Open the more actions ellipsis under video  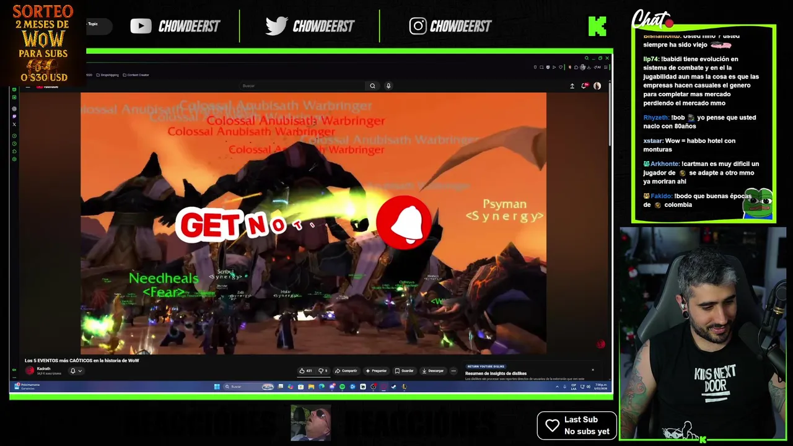tap(453, 371)
